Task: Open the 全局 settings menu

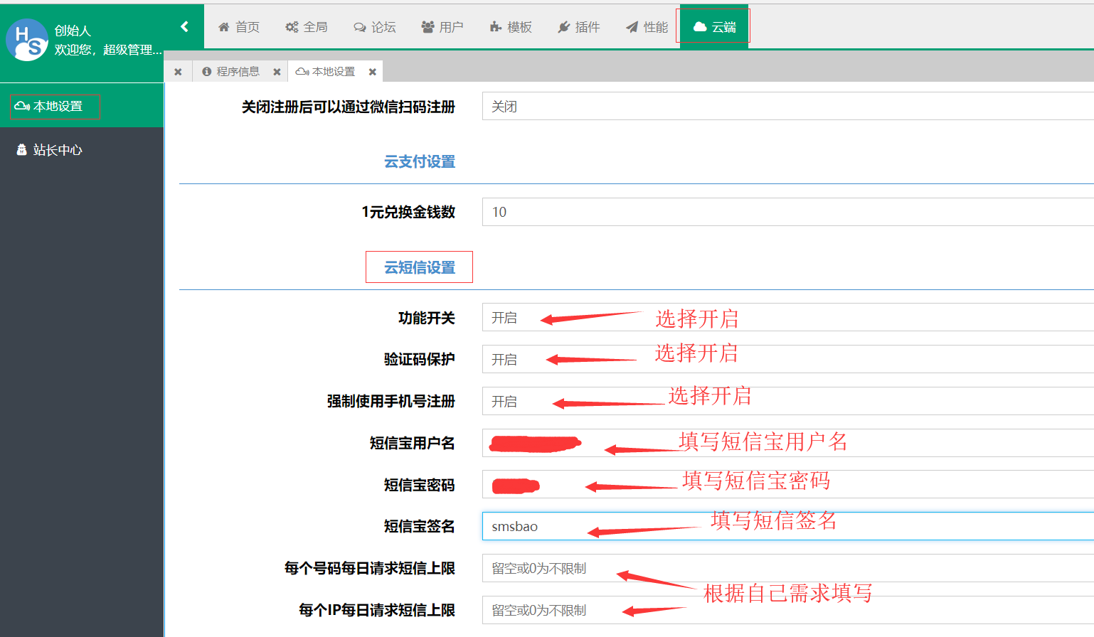Action: [307, 27]
